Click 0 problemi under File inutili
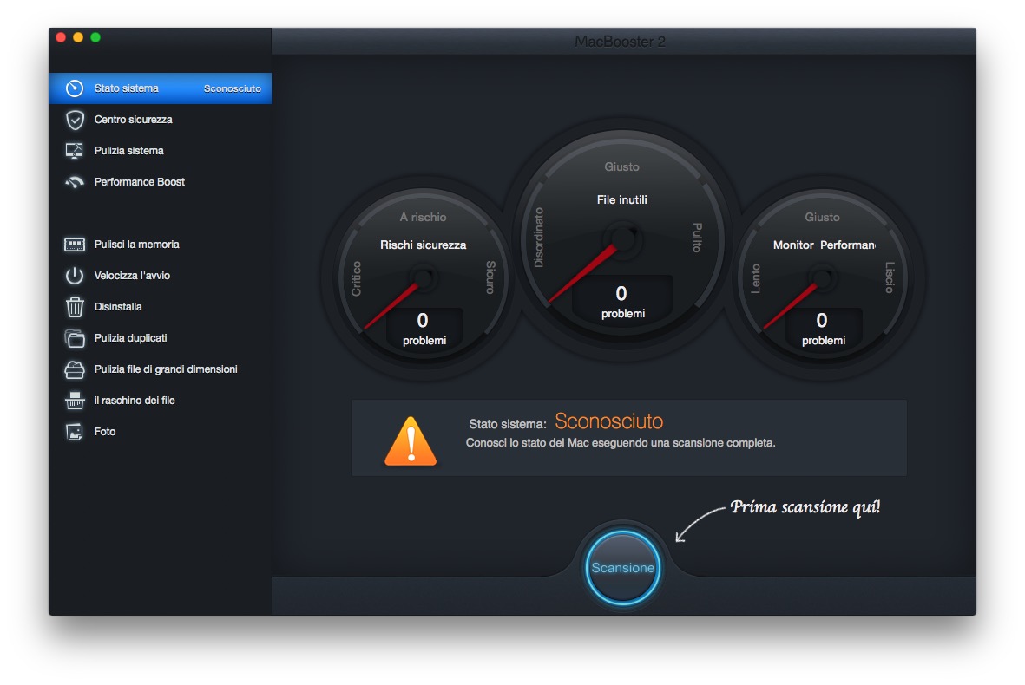Image resolution: width=1025 pixels, height=685 pixels. (x=622, y=303)
